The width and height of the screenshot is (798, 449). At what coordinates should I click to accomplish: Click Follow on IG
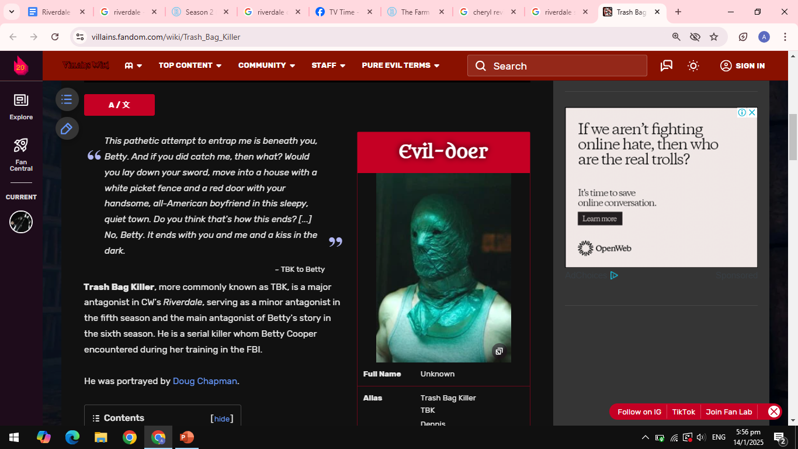pyautogui.click(x=639, y=412)
